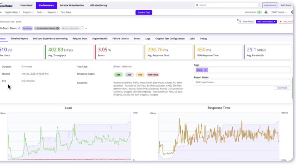Remove the Demo tag with its x icon
Screen dimensions: 296x166
[x=206, y=70]
